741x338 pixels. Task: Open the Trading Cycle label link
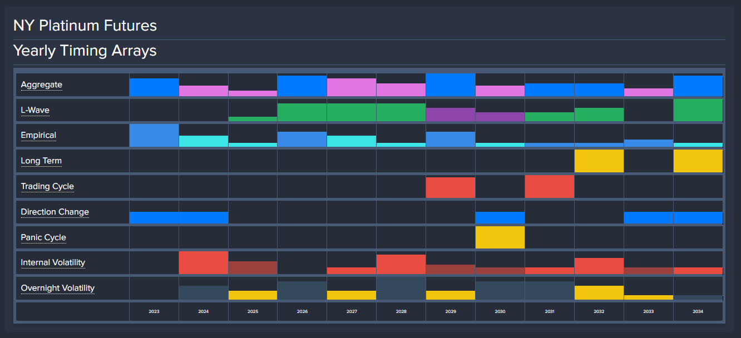coord(47,186)
